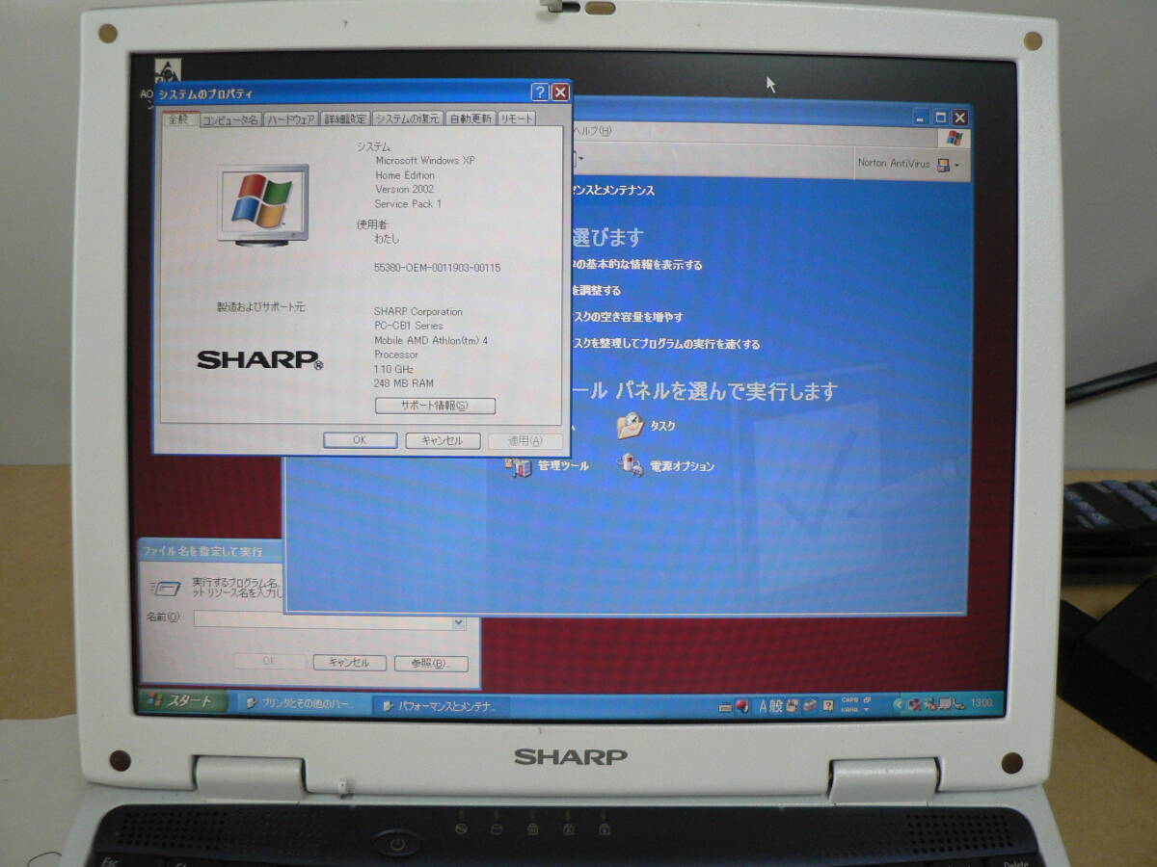The image size is (1157, 867).
Task: Click the help question mark in システムのプロパティ
Action: 540,92
